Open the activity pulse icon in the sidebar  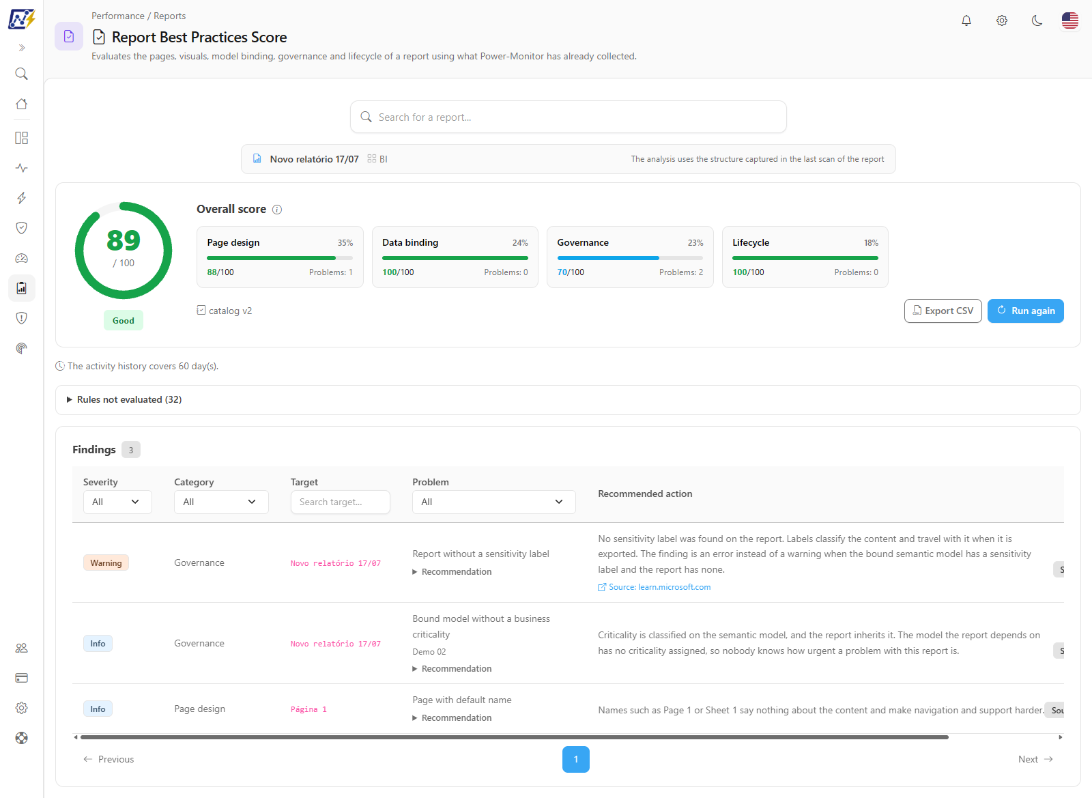(22, 168)
